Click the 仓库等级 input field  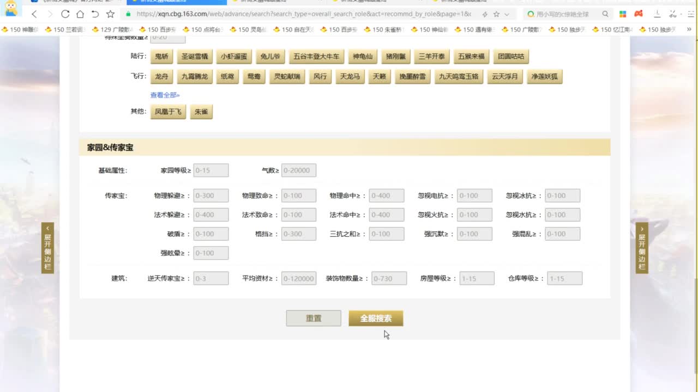pos(565,278)
